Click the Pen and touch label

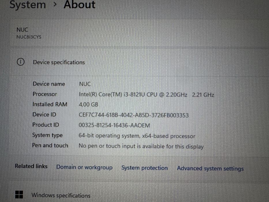[50, 145]
